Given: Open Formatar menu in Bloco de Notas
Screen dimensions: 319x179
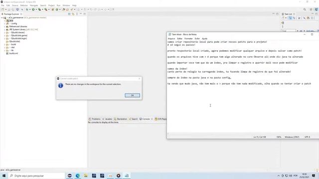Looking at the screenshot, I should (188, 39).
